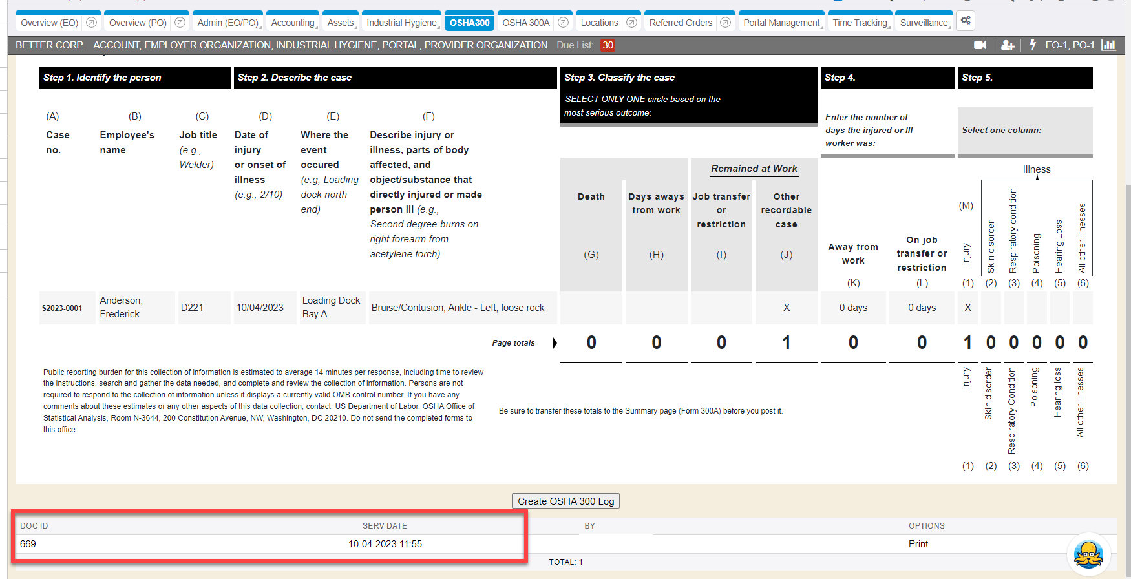Open the bar chart statistics icon
This screenshot has height=579, width=1131.
[x=1108, y=45]
